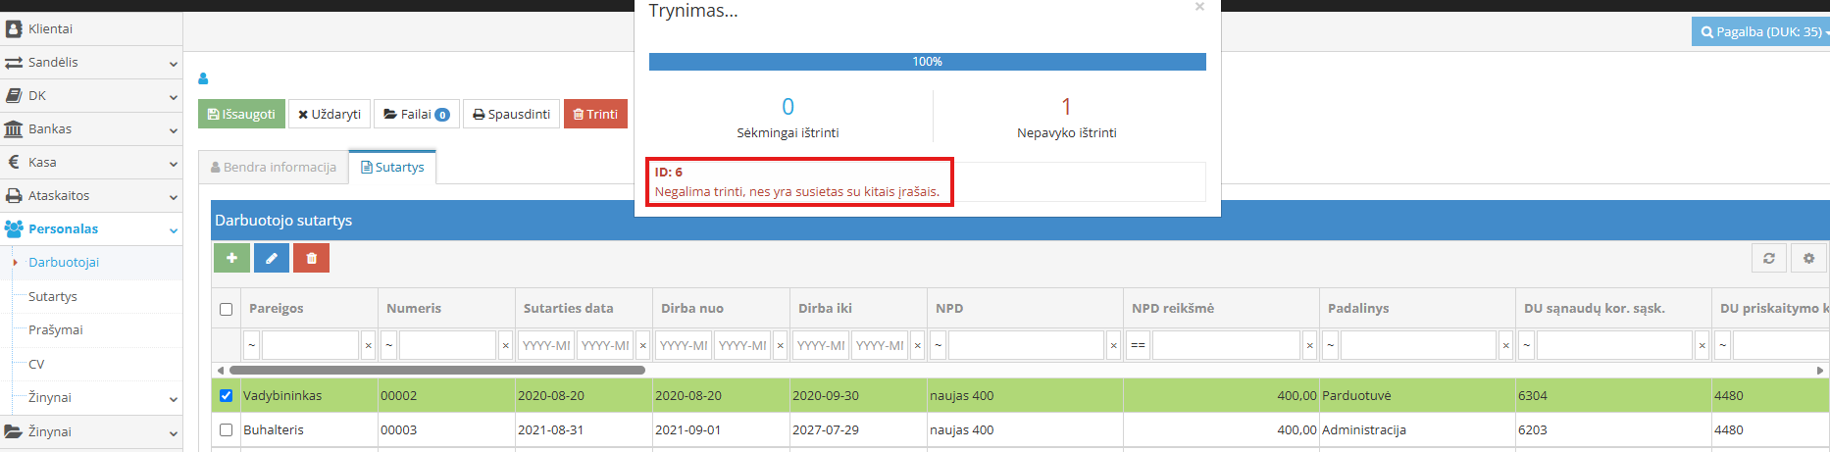Open Pagalba (DUK: 35) help button
Screen dimensions: 1830x452
point(1762,31)
